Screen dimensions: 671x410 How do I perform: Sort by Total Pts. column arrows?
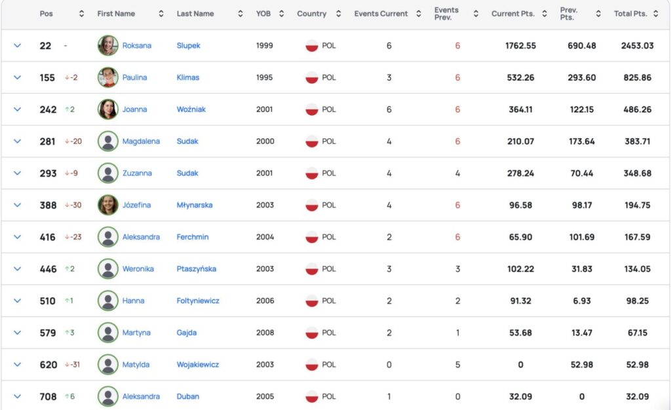(656, 14)
